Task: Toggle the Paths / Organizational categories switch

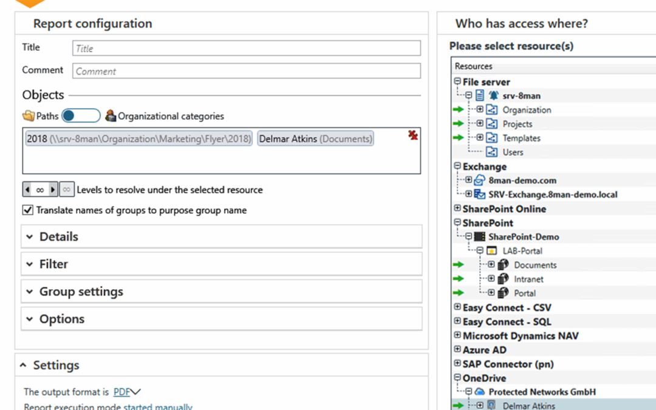Action: [x=81, y=115]
